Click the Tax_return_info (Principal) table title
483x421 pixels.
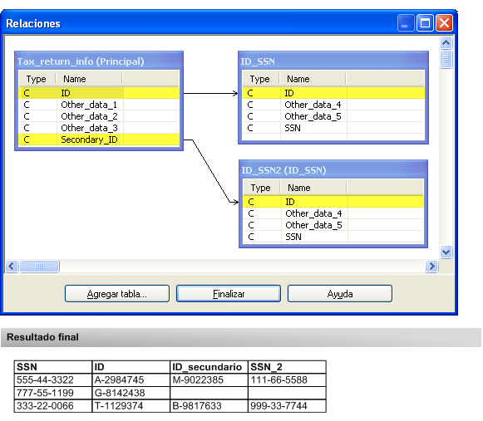(81, 61)
